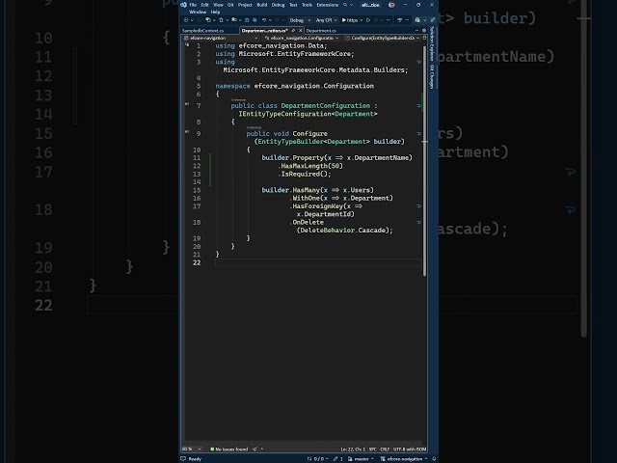617x463 pixels.
Task: Start debugging with the https run button
Action: [x=349, y=20]
